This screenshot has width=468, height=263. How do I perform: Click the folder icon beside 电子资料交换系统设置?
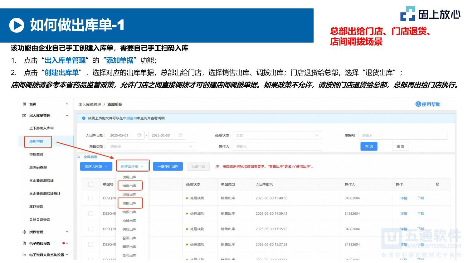(x=24, y=255)
